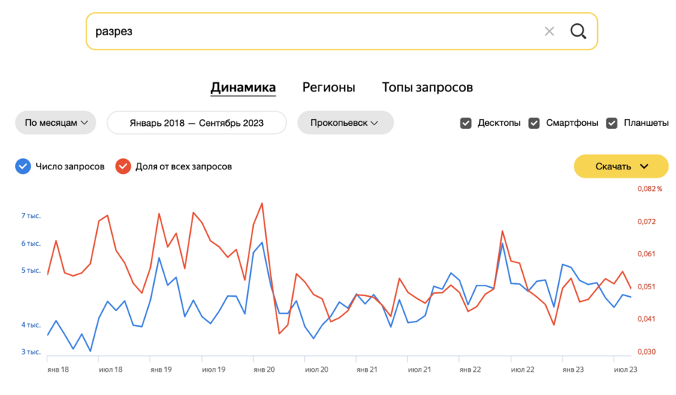This screenshot has height=395, width=676.
Task: Click the июл 18 label on the timeline axis
Action: coord(110,370)
